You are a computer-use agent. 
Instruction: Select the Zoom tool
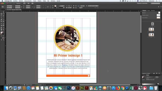coord(3,30)
